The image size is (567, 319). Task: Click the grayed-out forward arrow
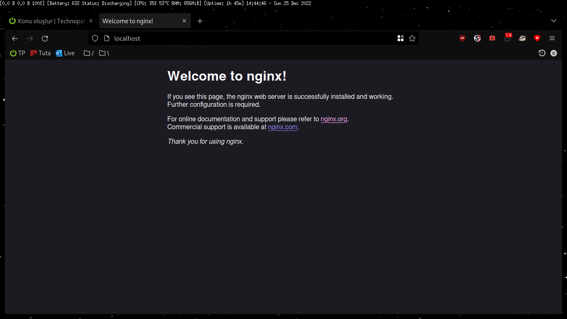coord(30,39)
